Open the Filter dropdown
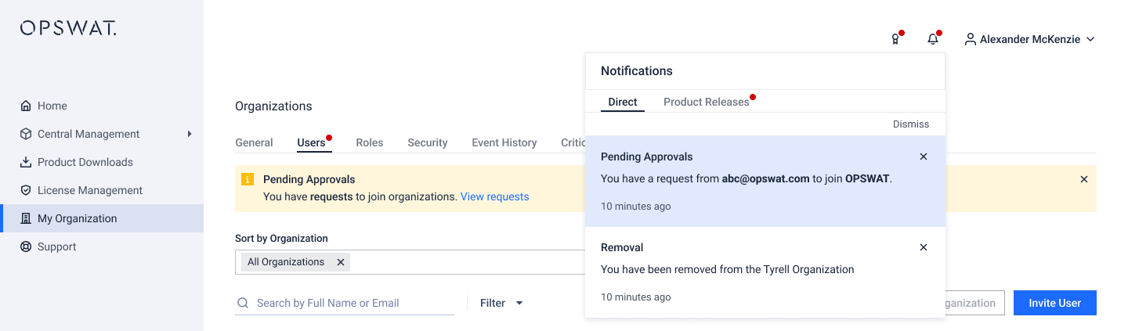The height and width of the screenshot is (331, 1128). pos(501,303)
